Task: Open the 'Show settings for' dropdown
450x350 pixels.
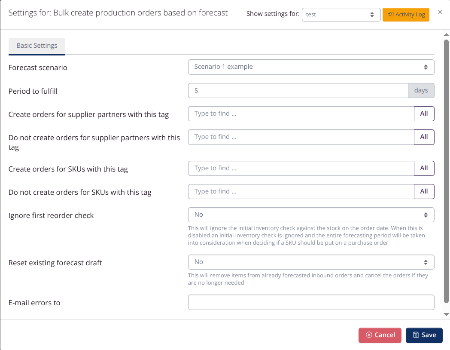Action: pos(341,14)
